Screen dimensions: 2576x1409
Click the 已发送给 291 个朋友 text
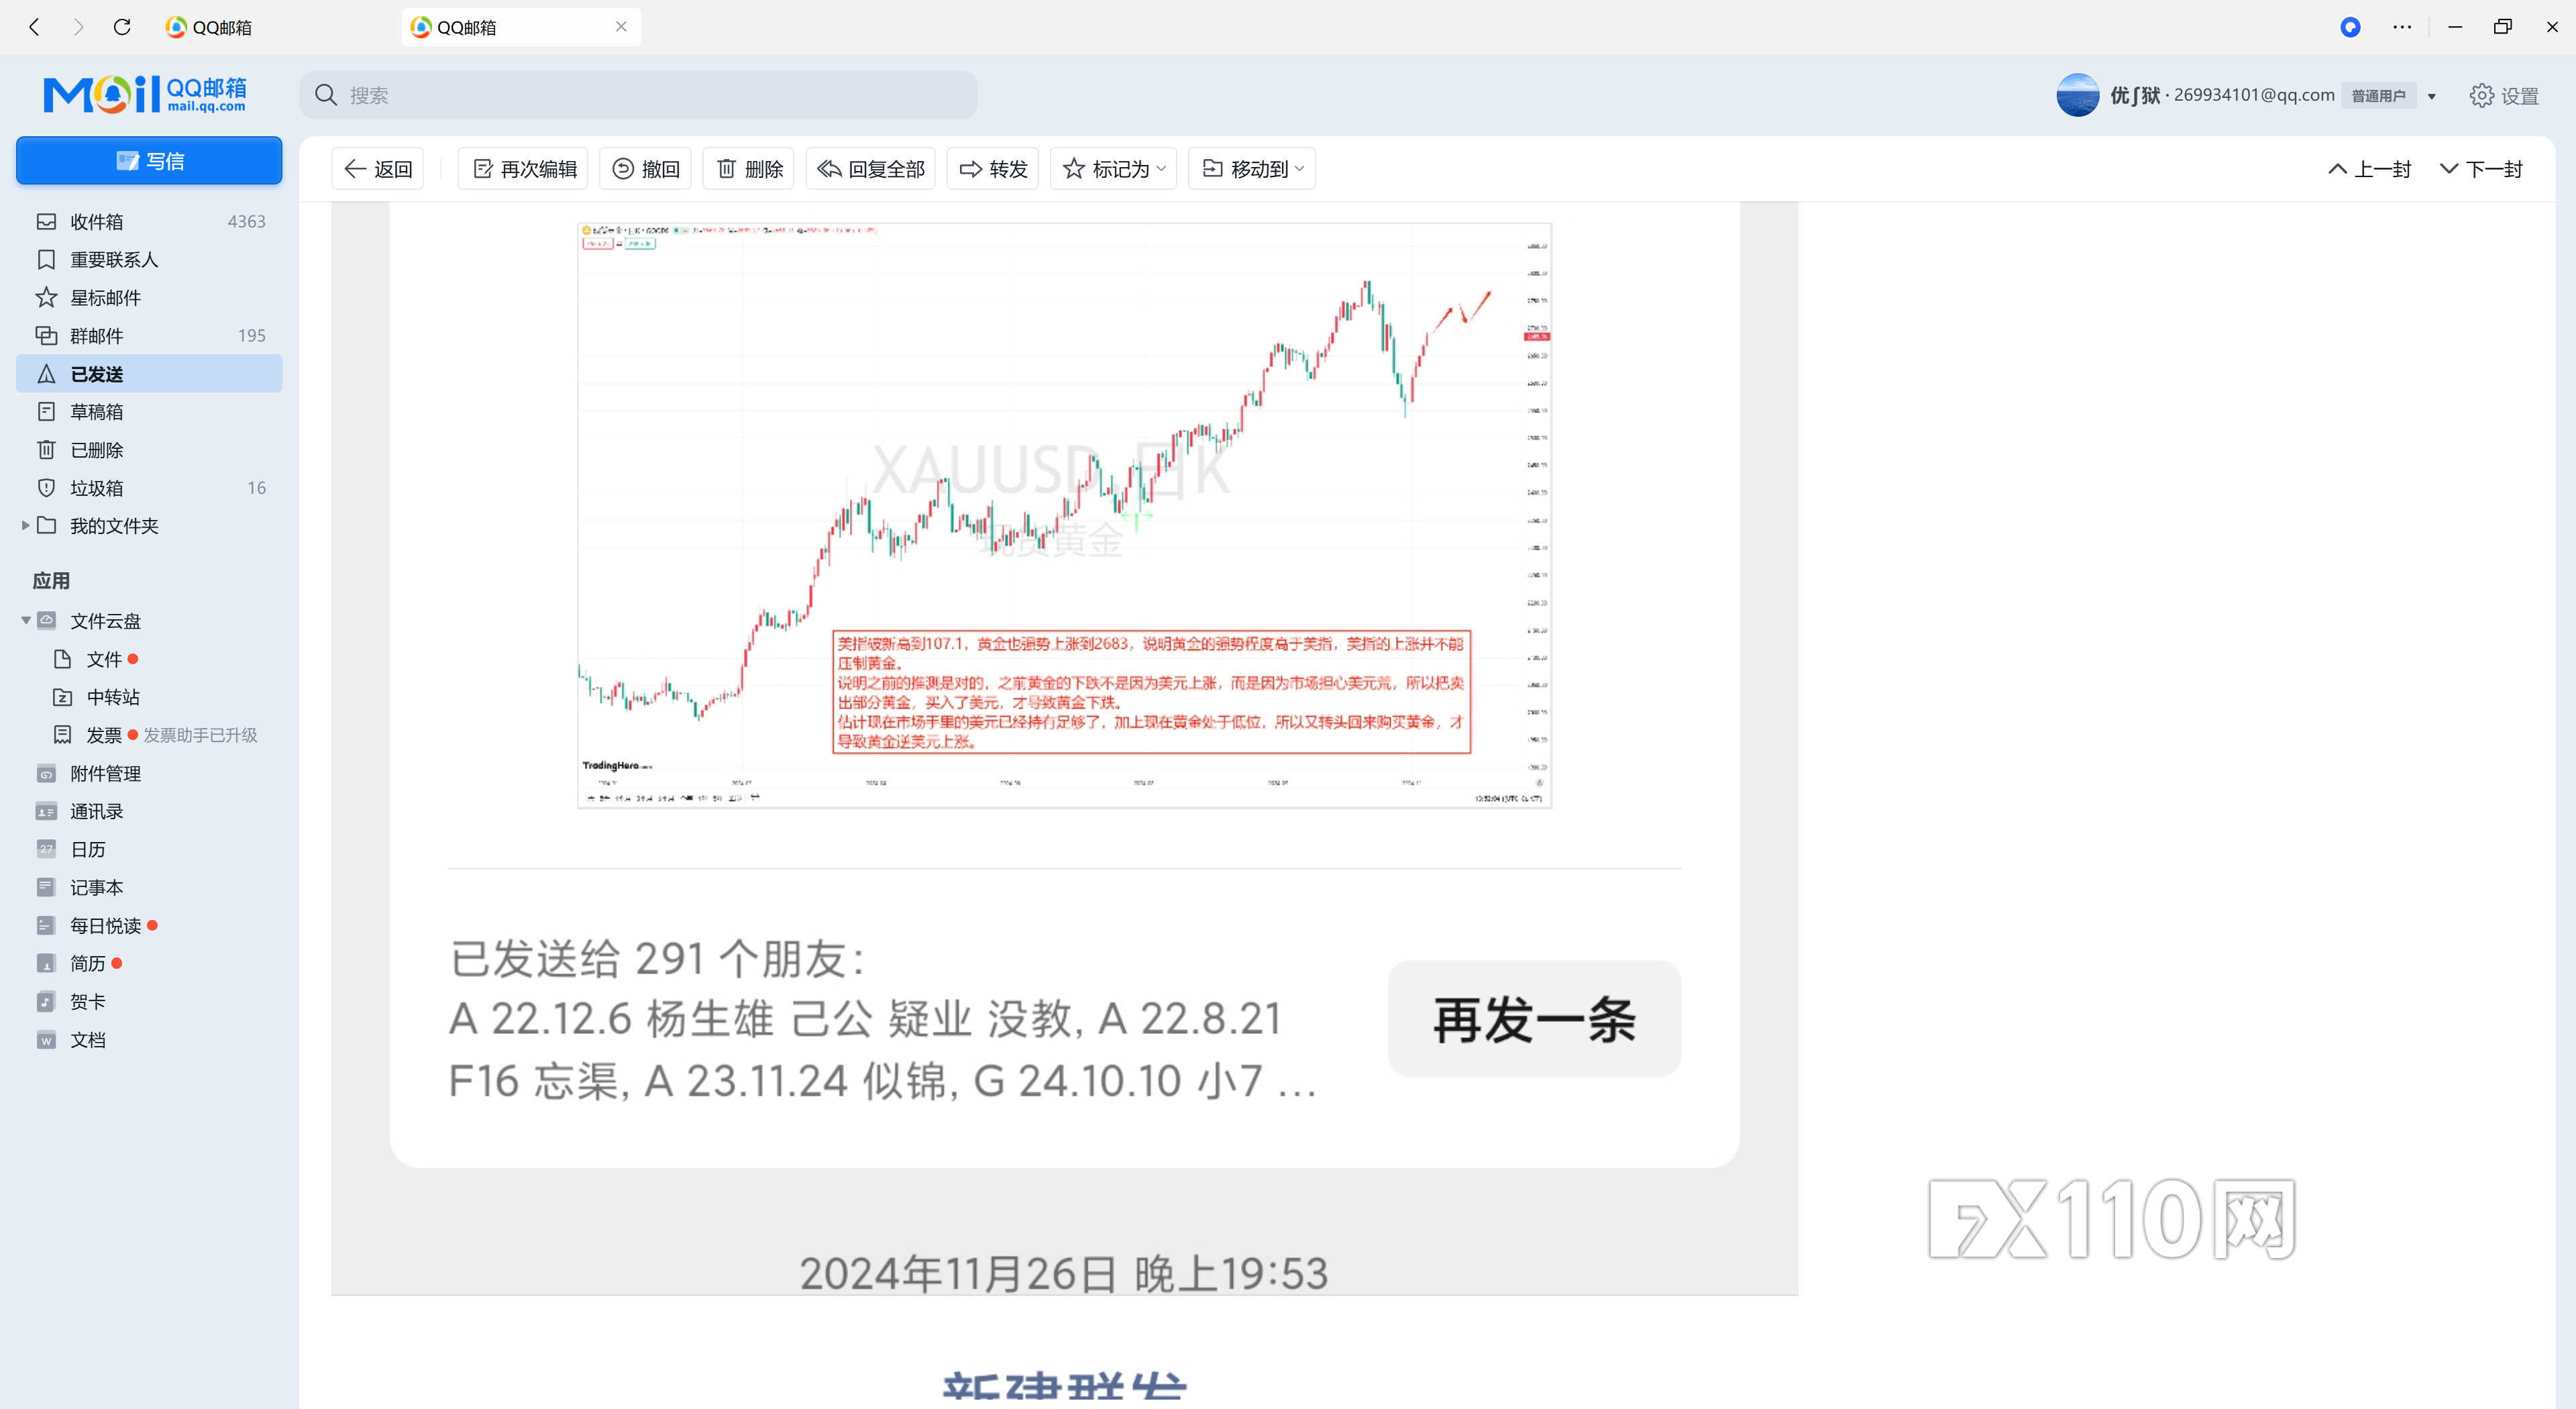pos(657,959)
